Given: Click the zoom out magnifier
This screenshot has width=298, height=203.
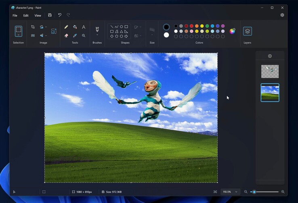Looking at the screenshot, I should 246,192.
